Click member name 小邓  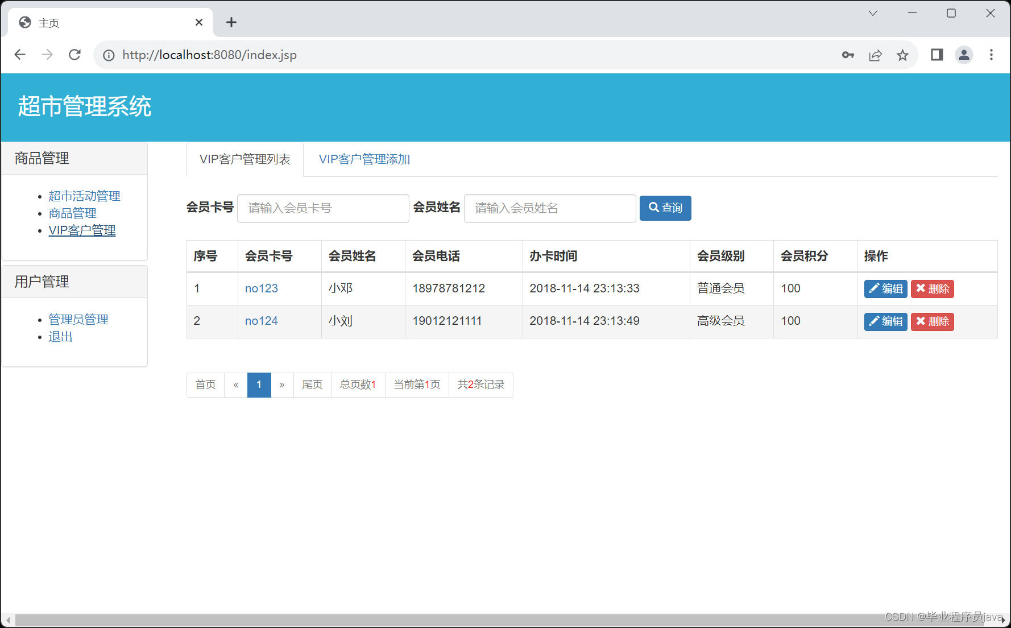(x=341, y=288)
